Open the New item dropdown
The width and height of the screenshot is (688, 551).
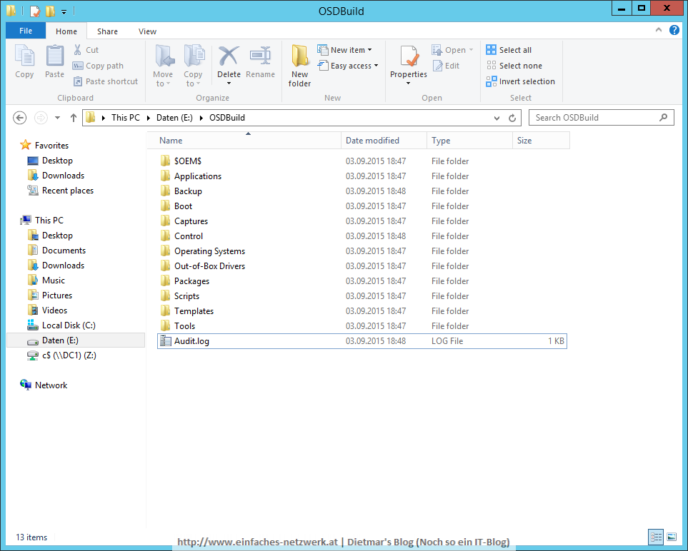pos(344,50)
